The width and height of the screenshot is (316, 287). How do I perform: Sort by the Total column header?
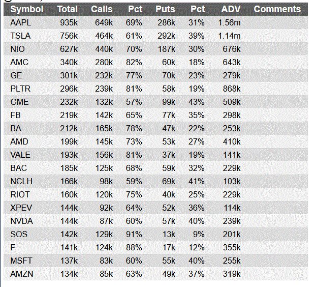click(x=67, y=9)
